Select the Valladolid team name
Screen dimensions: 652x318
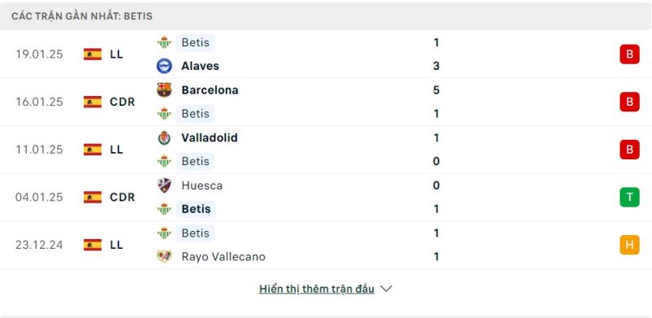point(209,137)
